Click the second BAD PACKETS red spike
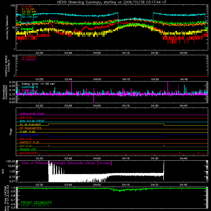Image resolution: width=211 pixels, height=211 pixels. coord(198,153)
